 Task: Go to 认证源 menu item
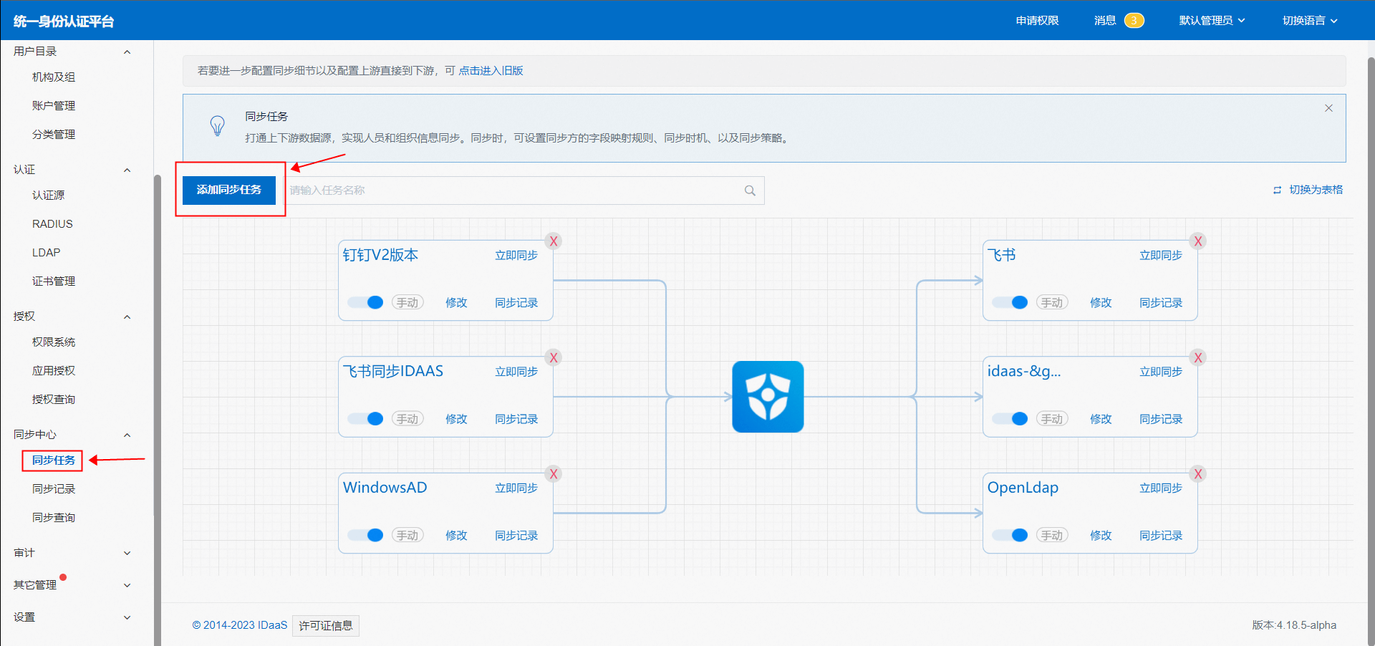(49, 196)
